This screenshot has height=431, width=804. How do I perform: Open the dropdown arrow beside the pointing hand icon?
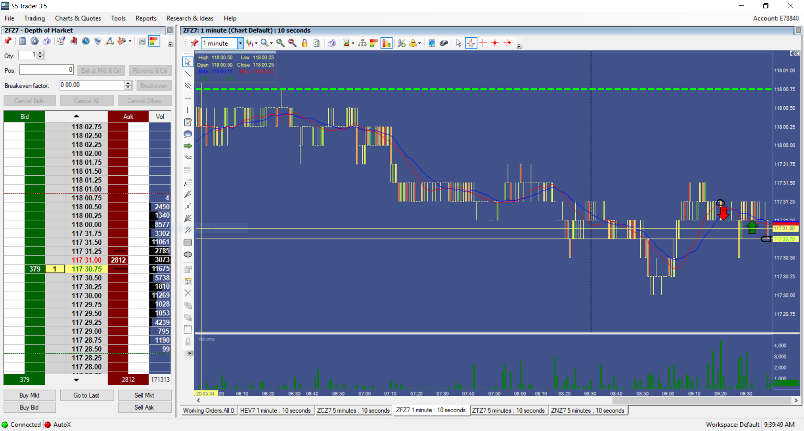tap(130, 41)
